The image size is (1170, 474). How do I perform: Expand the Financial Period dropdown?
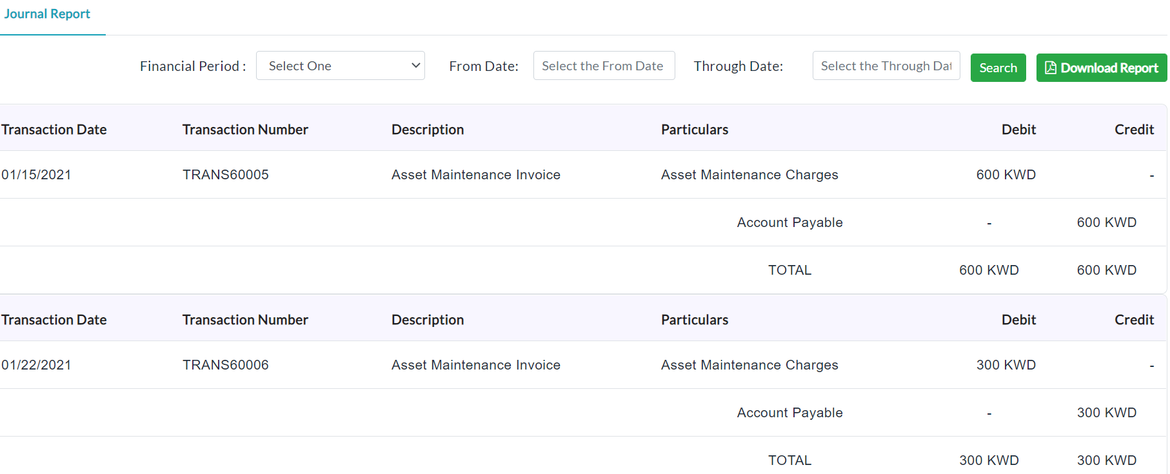click(341, 66)
